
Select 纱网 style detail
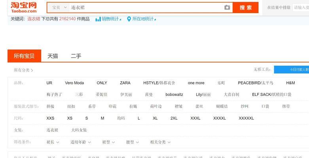245,106
